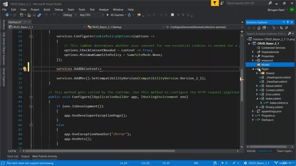Click the Solution Explorer search magnifier icon
This screenshot has height=166, width=296.
click(x=290, y=34)
